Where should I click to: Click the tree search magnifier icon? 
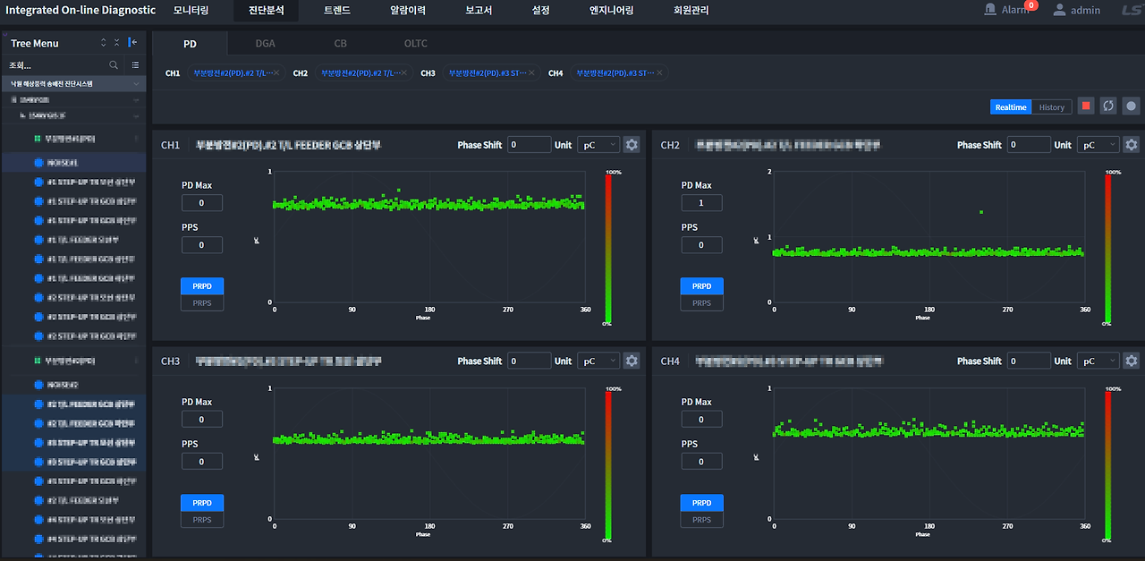click(x=114, y=65)
